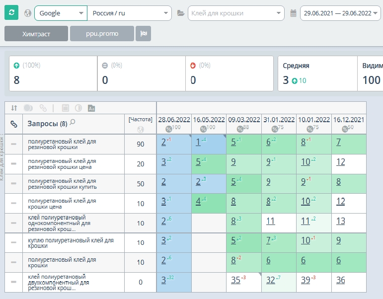Click the Aa text icon in toolbar
The image size is (383, 299).
click(x=91, y=108)
